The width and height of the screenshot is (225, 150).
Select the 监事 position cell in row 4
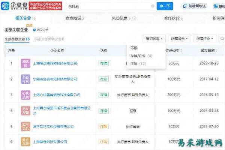(133, 111)
